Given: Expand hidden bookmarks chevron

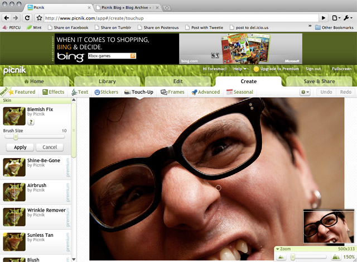Looking at the screenshot, I should 310,26.
